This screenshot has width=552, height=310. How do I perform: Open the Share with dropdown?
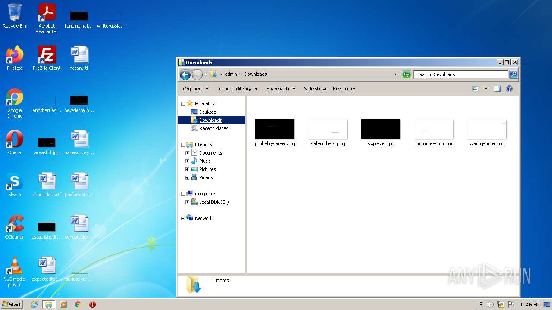click(281, 89)
